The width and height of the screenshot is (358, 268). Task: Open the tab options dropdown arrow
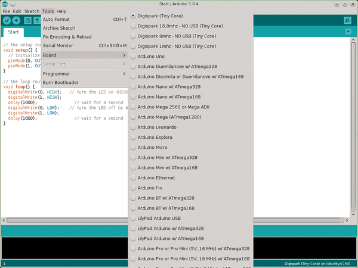pyautogui.click(x=348, y=32)
